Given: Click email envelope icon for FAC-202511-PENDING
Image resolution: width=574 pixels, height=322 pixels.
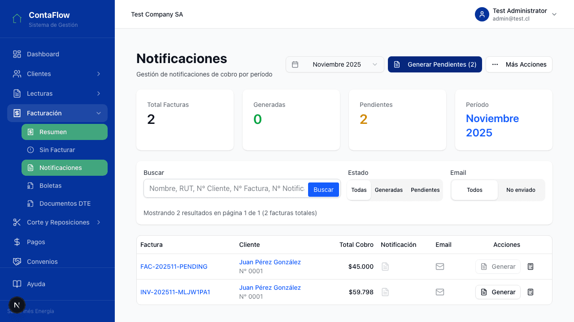Looking at the screenshot, I should [440, 267].
